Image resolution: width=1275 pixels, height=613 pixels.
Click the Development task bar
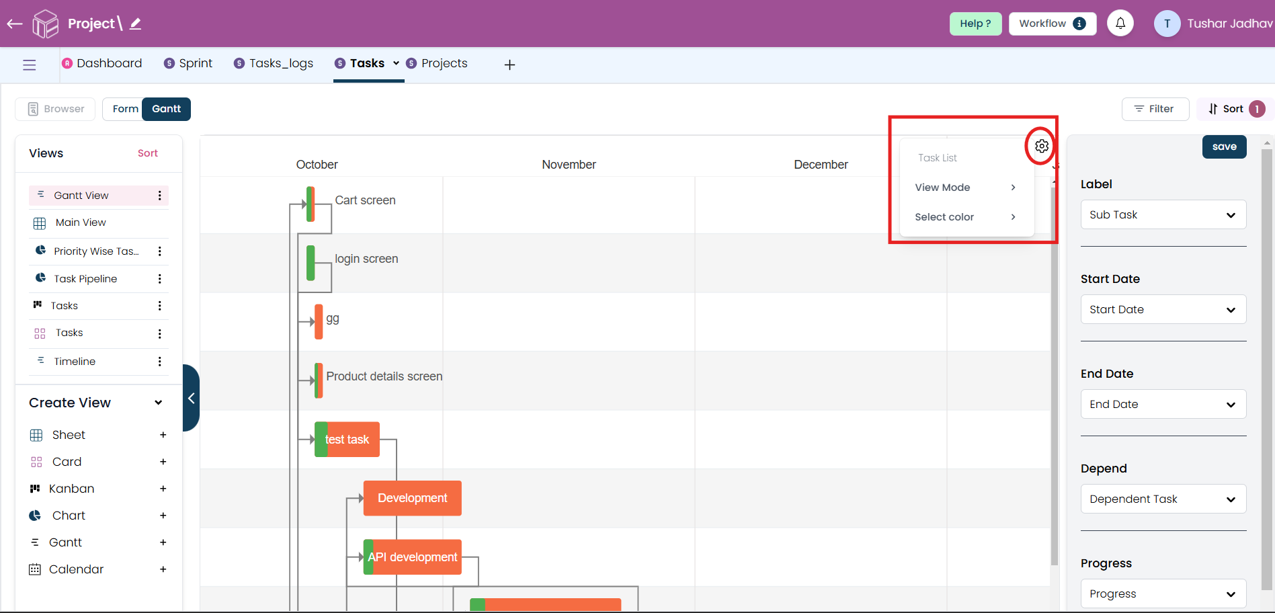(412, 498)
